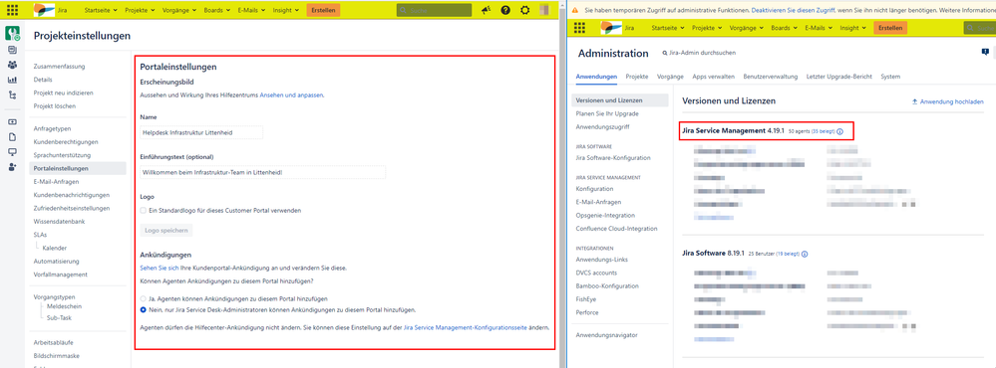
Task: Open Anwendungsnavigator in admin sidebar
Action: (606, 335)
